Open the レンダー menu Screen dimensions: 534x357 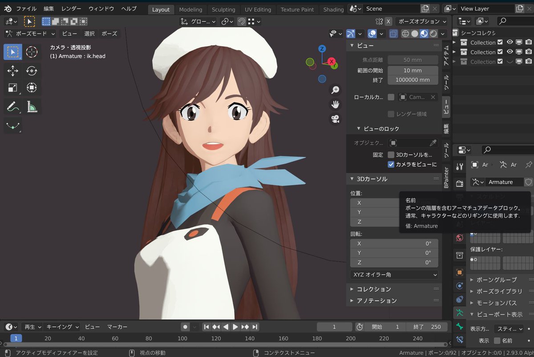tap(71, 9)
